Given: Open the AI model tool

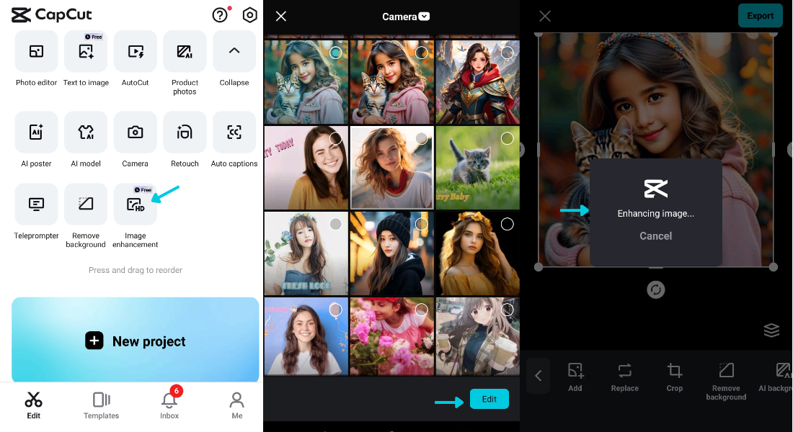Looking at the screenshot, I should [86, 132].
